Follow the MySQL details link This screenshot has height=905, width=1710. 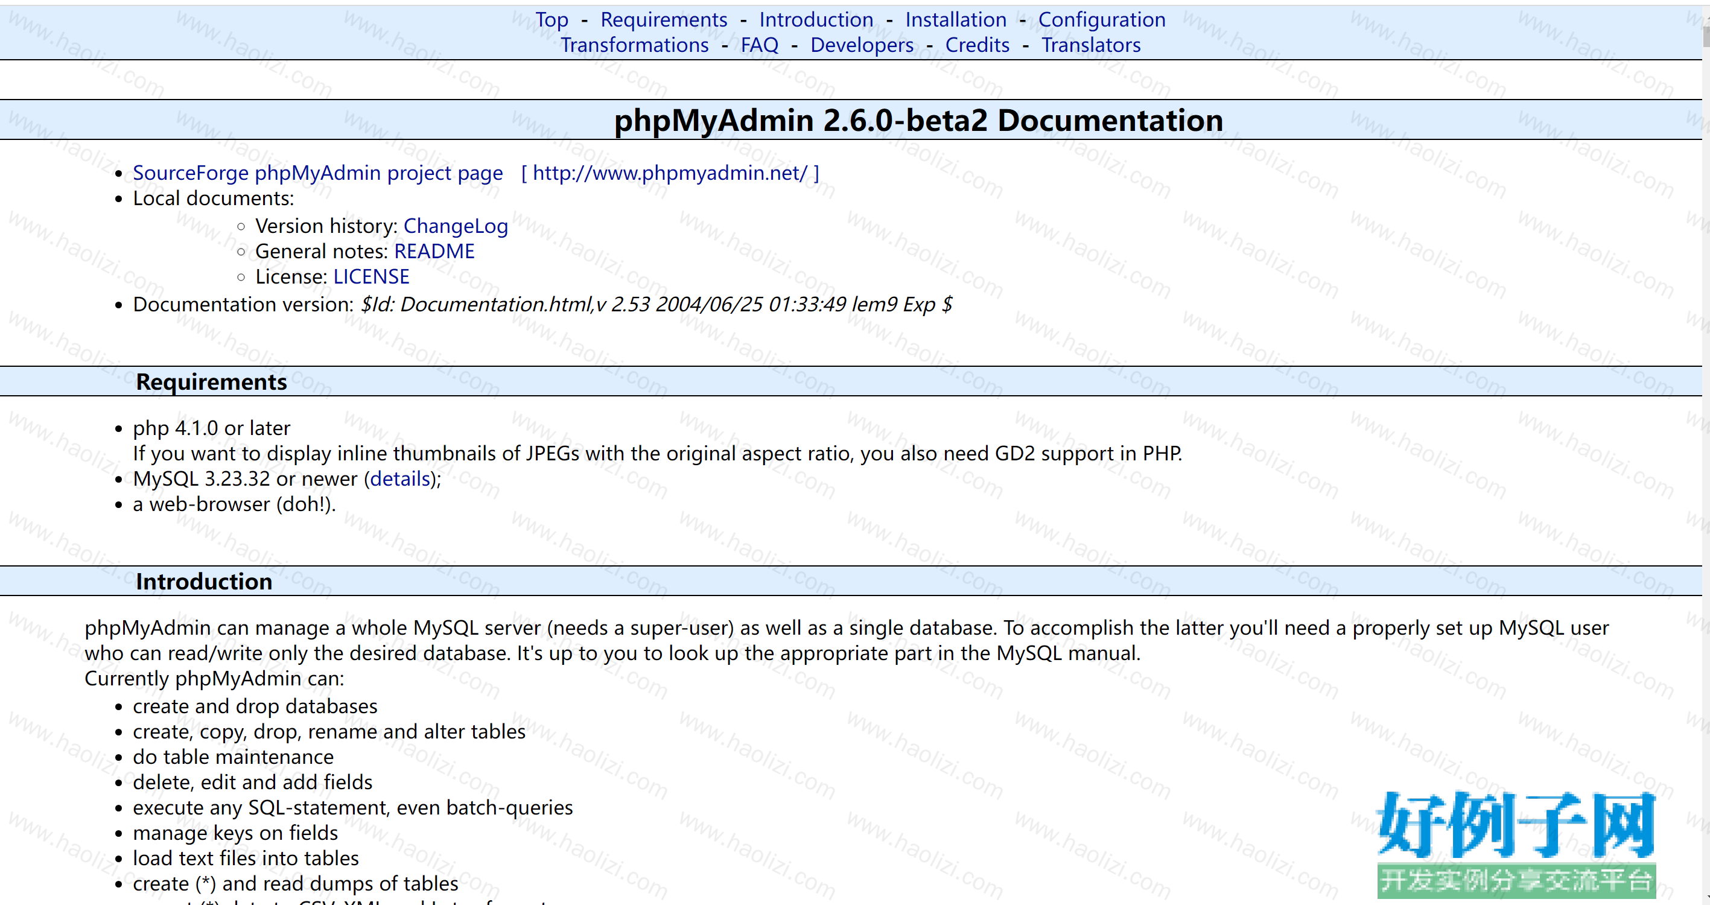coord(400,478)
